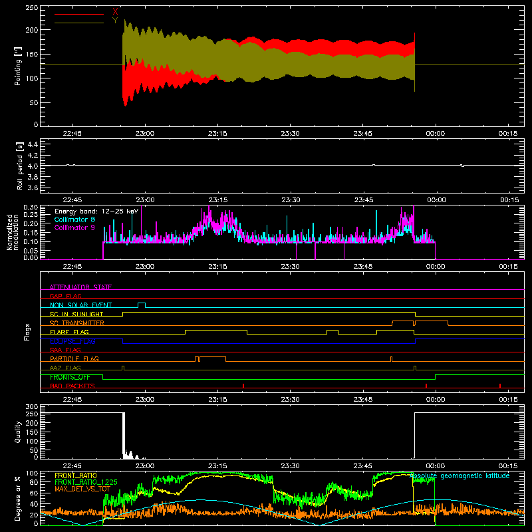Select the BAD_PACKETS spike near 23:20
Screen dimensions: 532x532
pos(243,386)
